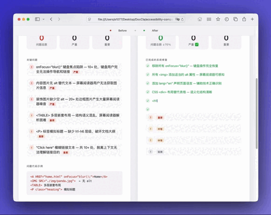This screenshot has width=271, height=215.
Task: Select the onFocus="blur()" 键盘焦点陷阱 issue text
Action: [x=77, y=69]
